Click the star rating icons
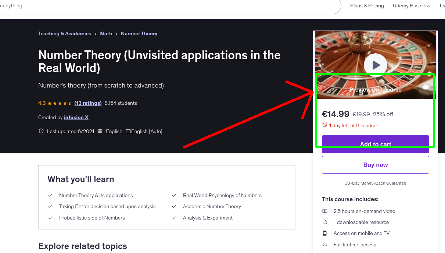This screenshot has width=445, height=253. (60, 103)
